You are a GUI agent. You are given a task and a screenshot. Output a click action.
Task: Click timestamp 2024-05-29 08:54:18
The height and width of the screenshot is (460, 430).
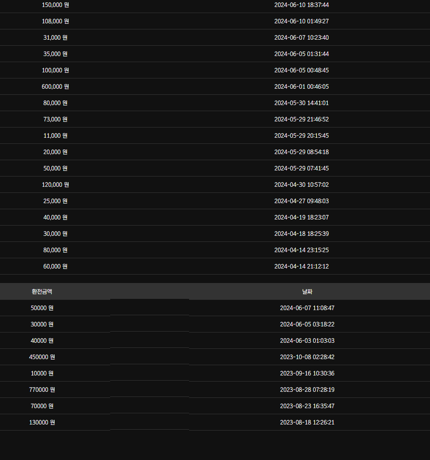pyautogui.click(x=301, y=152)
